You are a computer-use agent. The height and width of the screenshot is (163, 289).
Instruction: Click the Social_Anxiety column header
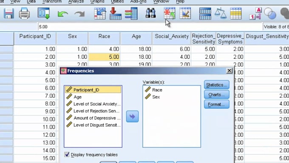coord(172,39)
